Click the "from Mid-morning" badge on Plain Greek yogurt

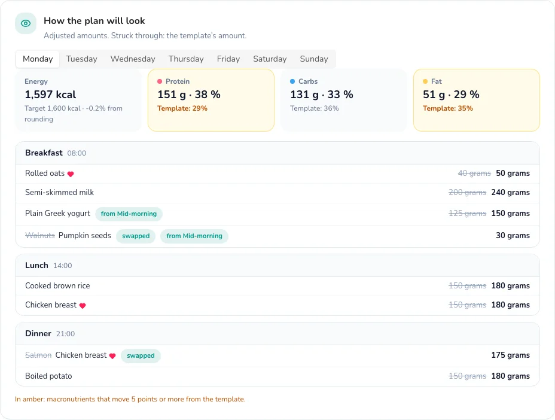(x=129, y=214)
